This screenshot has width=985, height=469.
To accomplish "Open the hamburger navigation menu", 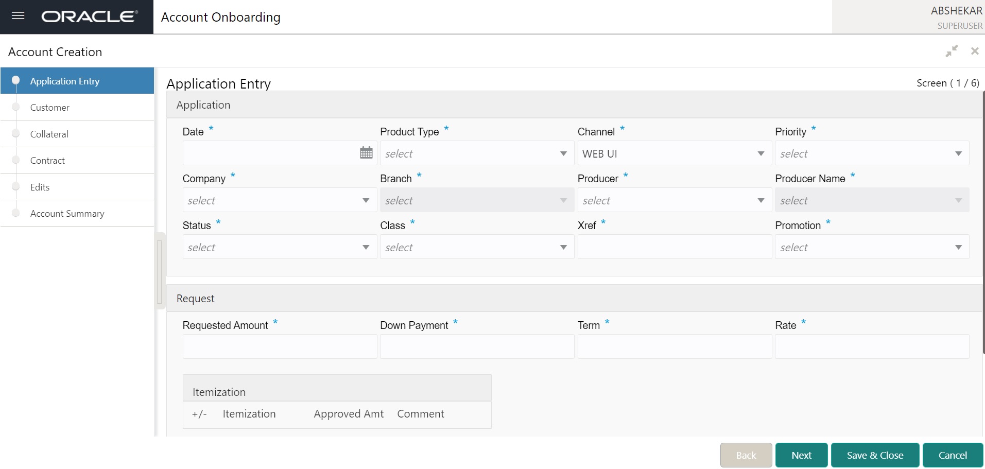I will pyautogui.click(x=18, y=16).
